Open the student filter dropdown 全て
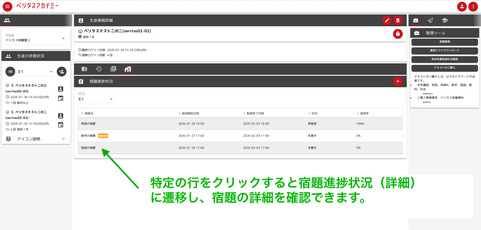The height and width of the screenshot is (230, 481). pyautogui.click(x=35, y=72)
